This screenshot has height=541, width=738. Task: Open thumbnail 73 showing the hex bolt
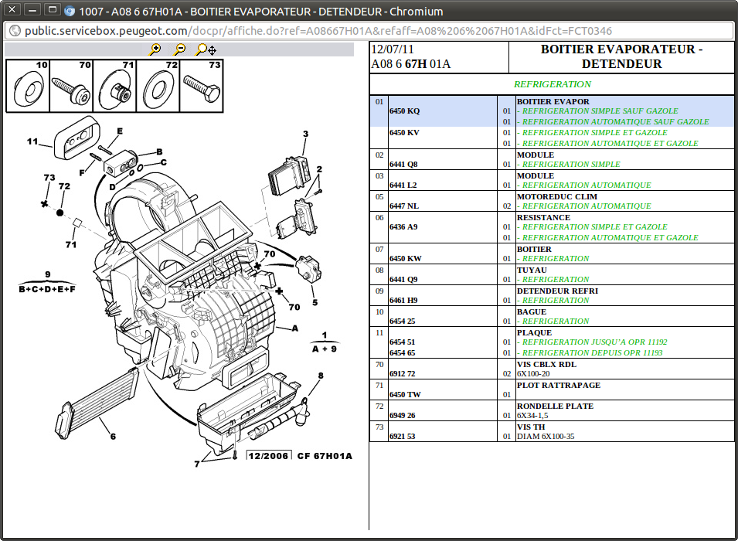tap(201, 86)
